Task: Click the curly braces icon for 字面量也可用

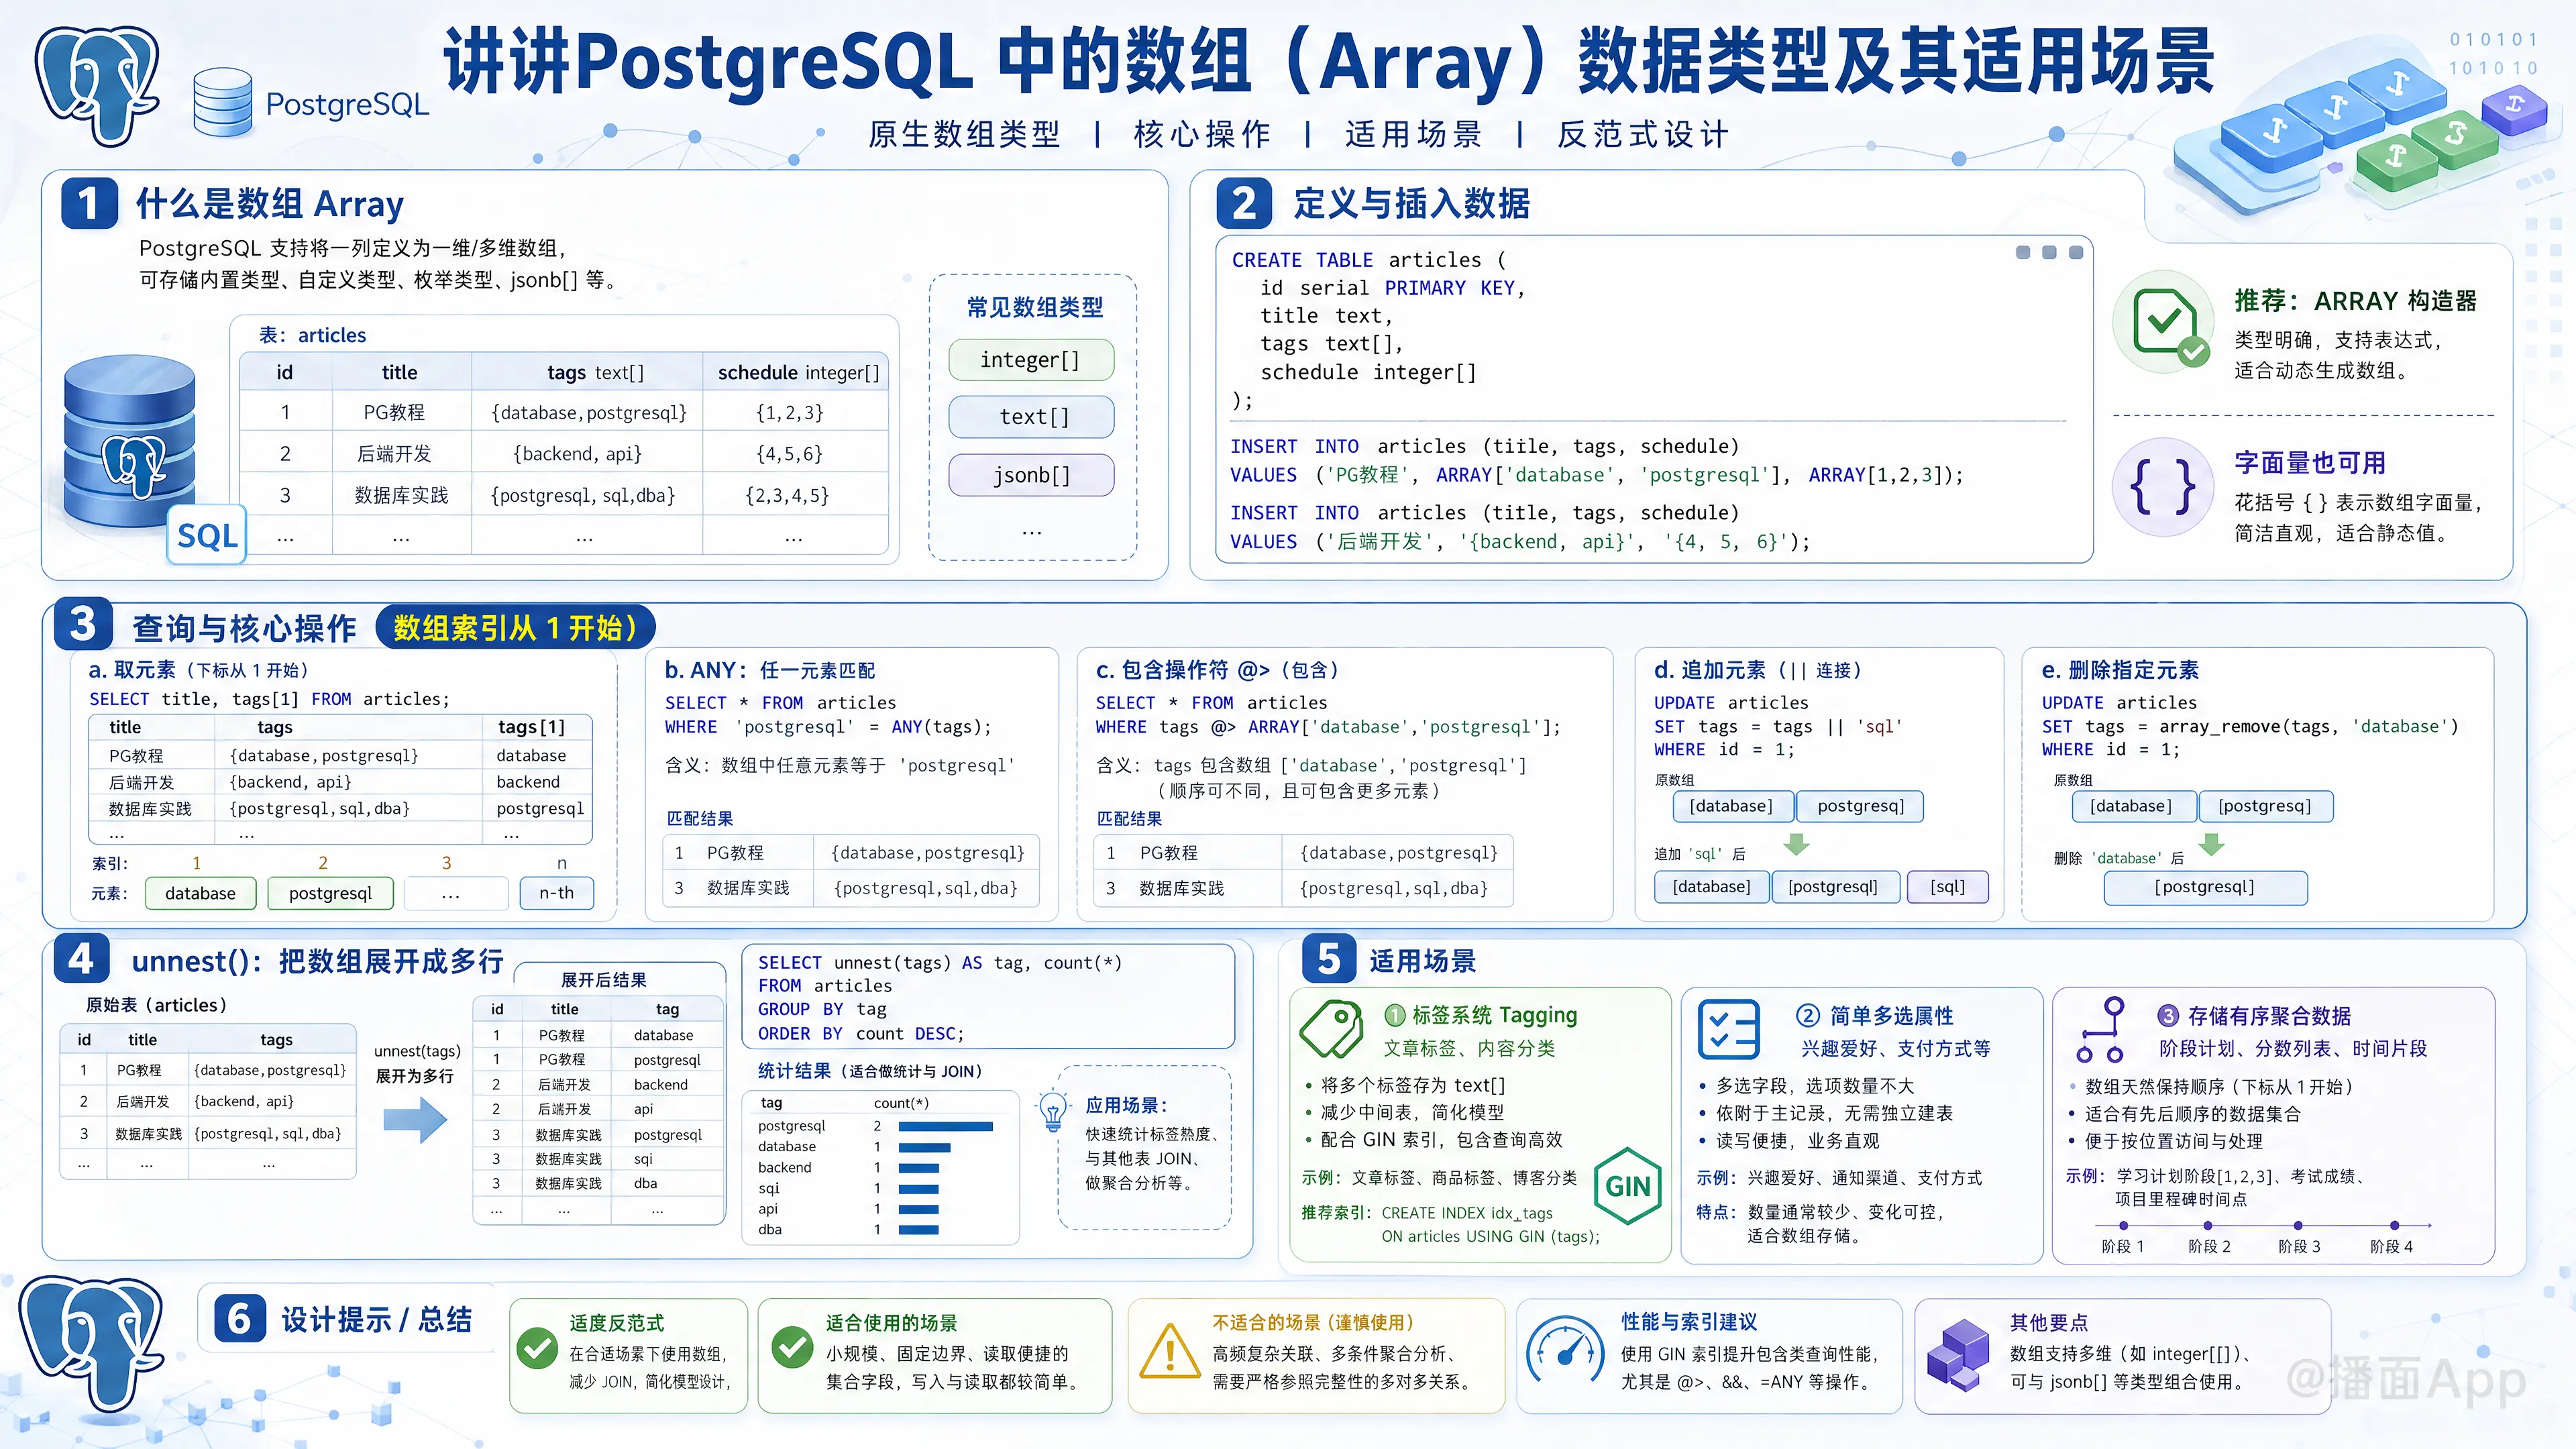Action: (x=2162, y=488)
